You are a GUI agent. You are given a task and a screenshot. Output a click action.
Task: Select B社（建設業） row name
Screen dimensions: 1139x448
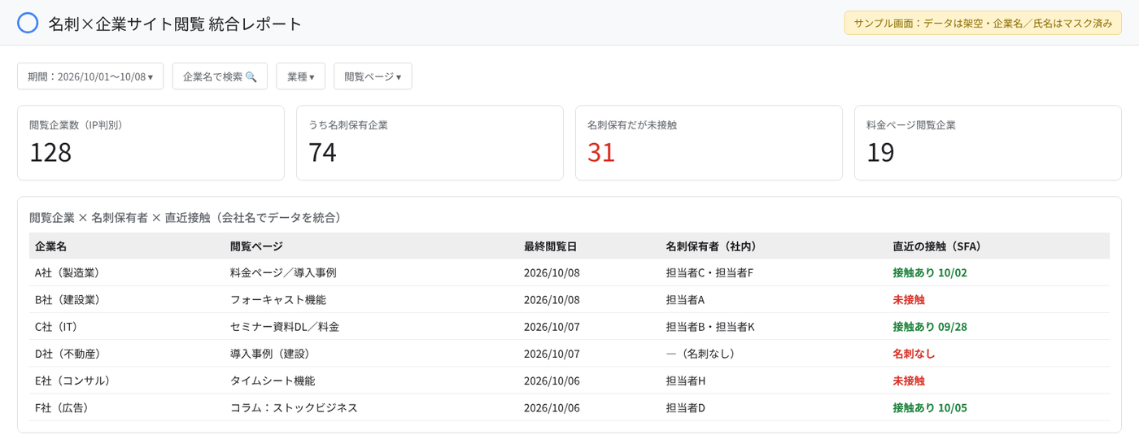click(x=68, y=299)
